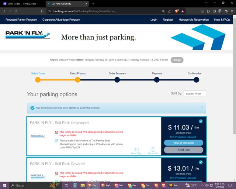This screenshot has height=189, width=236.
Task: Toggle the browser sidebar panel icon
Action: point(214,11)
